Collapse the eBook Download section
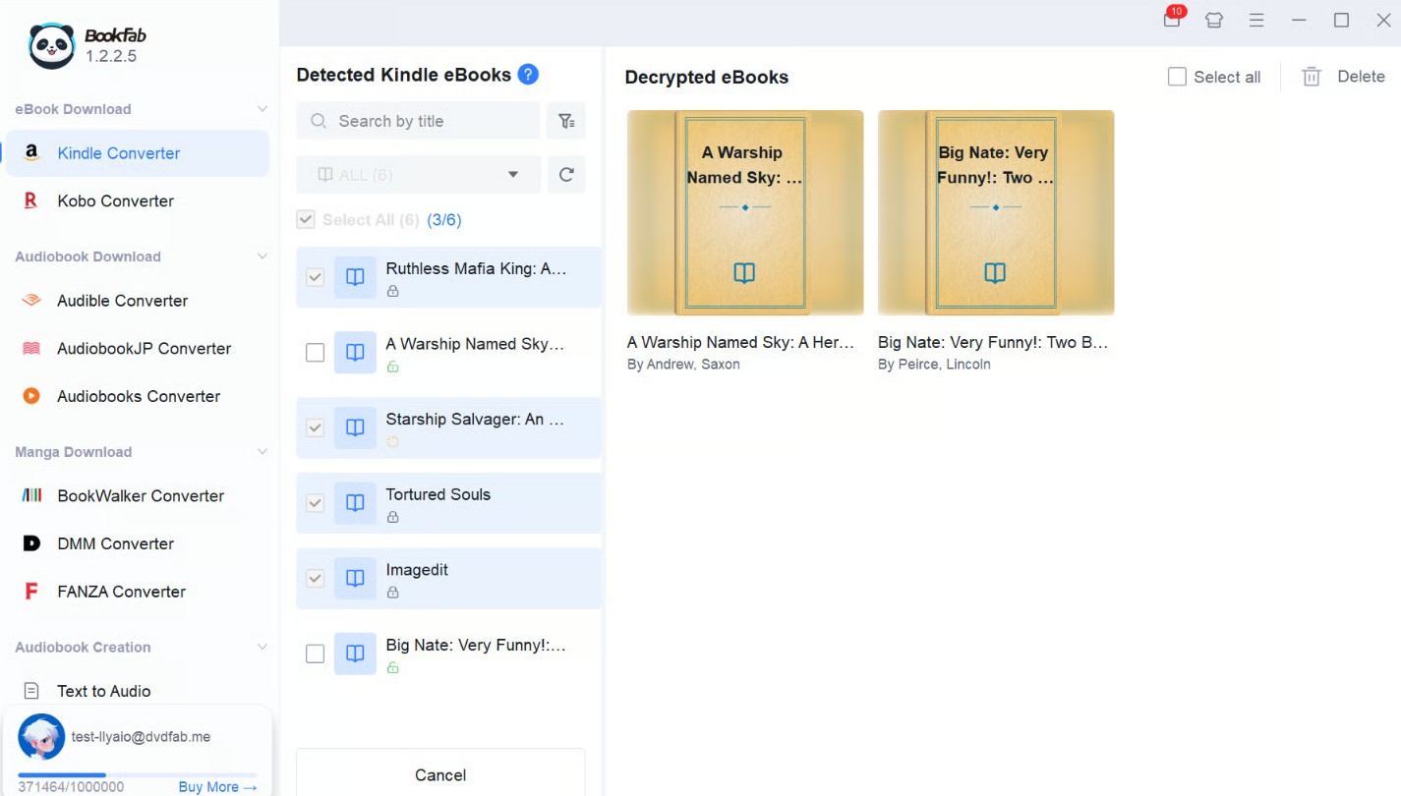The height and width of the screenshot is (796, 1401). pos(263,109)
